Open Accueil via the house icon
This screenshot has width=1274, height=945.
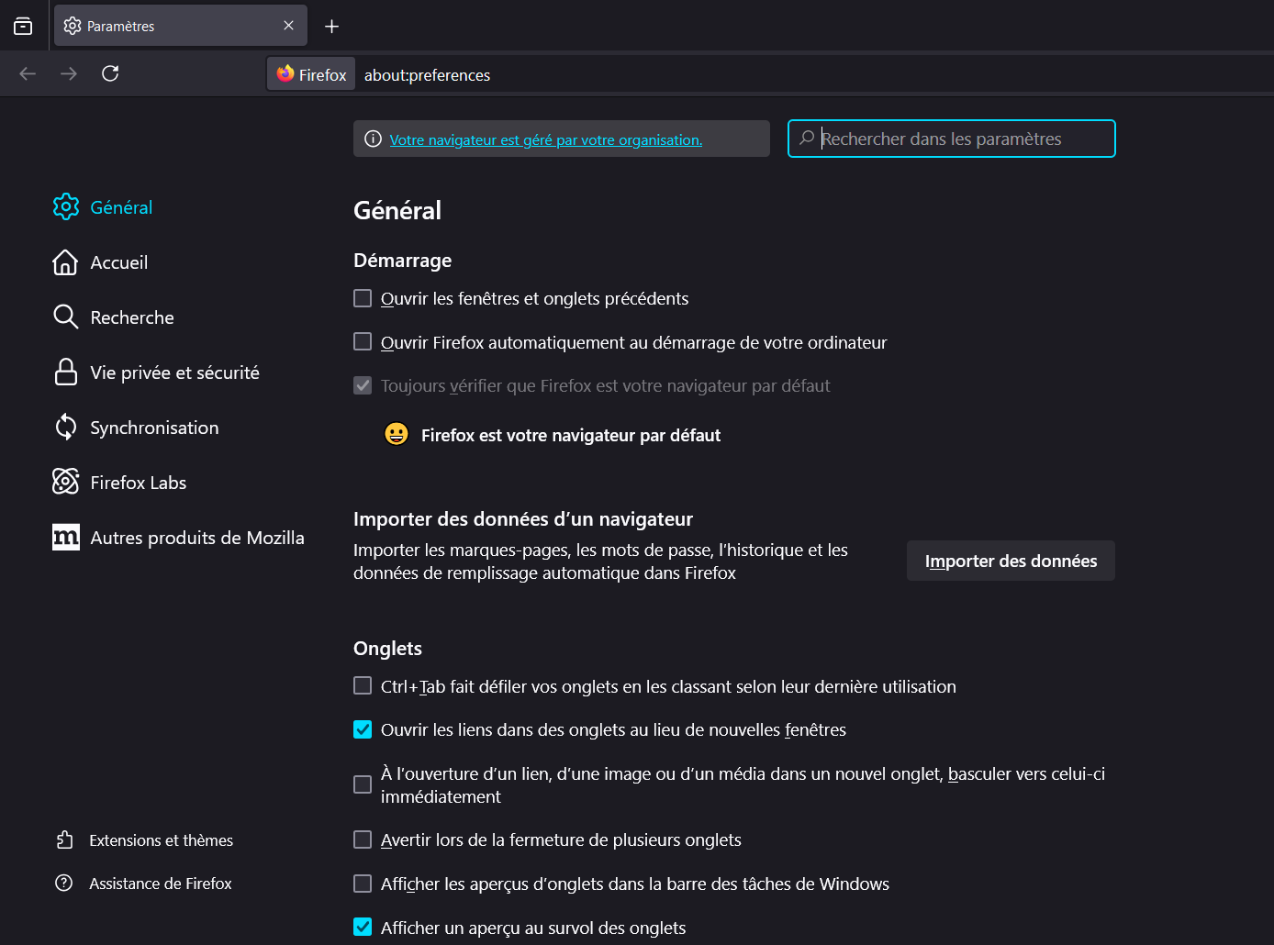pos(66,262)
